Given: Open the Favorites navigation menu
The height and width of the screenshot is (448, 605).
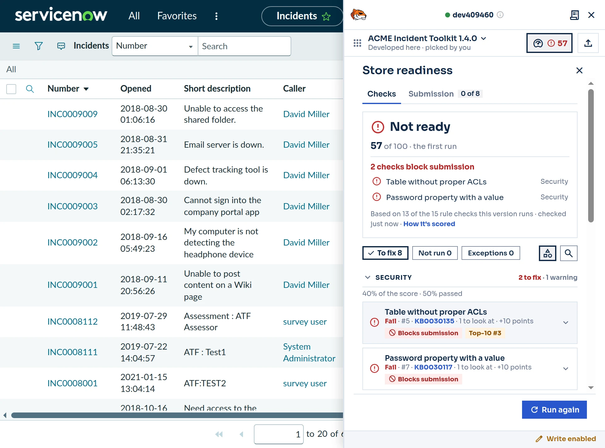Looking at the screenshot, I should (177, 16).
